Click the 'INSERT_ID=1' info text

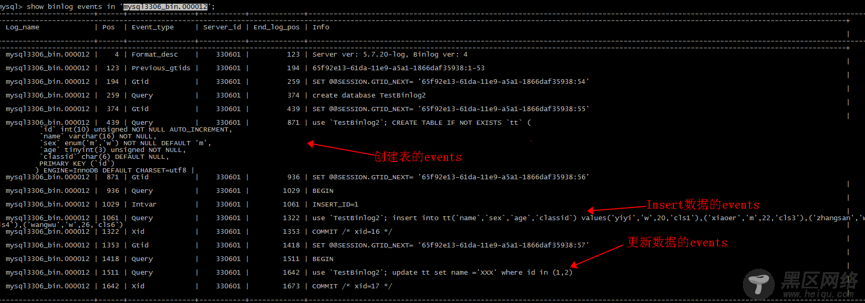click(336, 204)
